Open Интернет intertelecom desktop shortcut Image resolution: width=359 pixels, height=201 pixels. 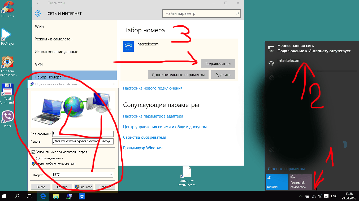186,176
